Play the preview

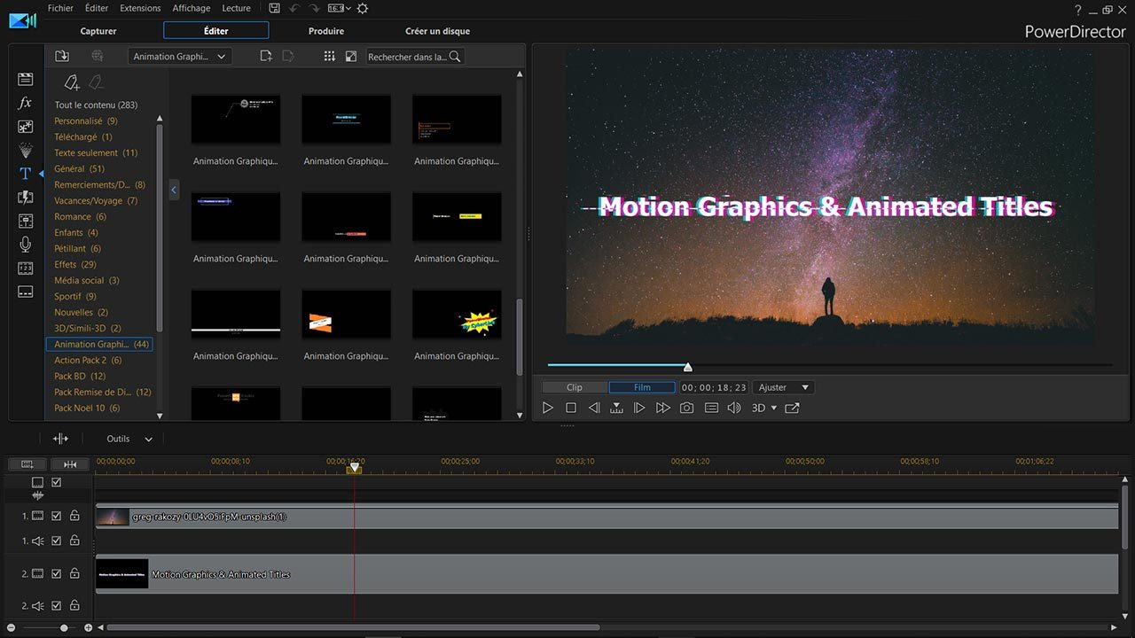547,408
